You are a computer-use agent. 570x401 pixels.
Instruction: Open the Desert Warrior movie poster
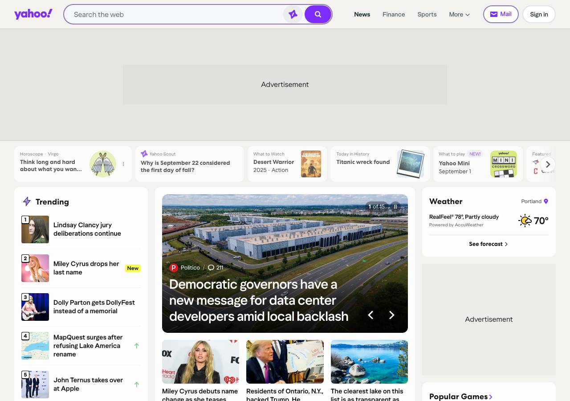coord(311,164)
